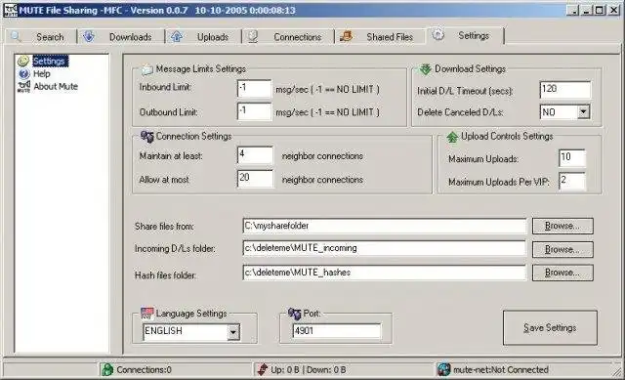
Task: Click the Maximum Uploads Per VIP field
Action: click(572, 181)
